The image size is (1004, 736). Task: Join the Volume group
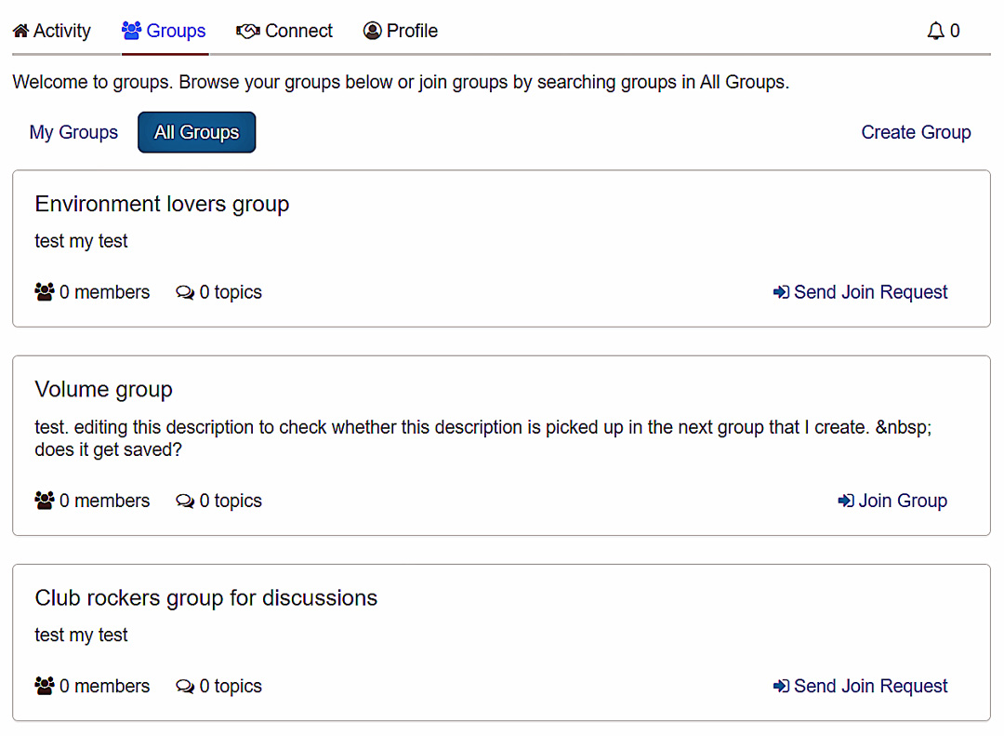[902, 501]
